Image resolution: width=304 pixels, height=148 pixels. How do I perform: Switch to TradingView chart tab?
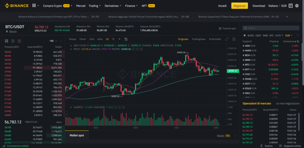(199, 39)
